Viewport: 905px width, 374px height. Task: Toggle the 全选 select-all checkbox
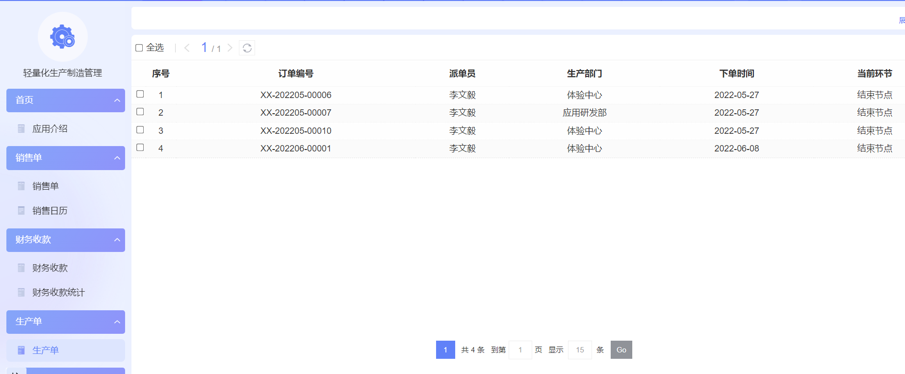139,48
